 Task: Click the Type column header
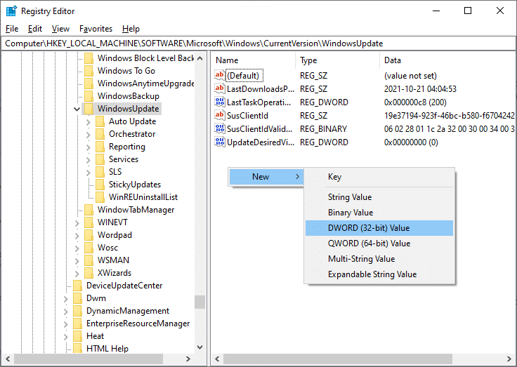click(x=309, y=60)
